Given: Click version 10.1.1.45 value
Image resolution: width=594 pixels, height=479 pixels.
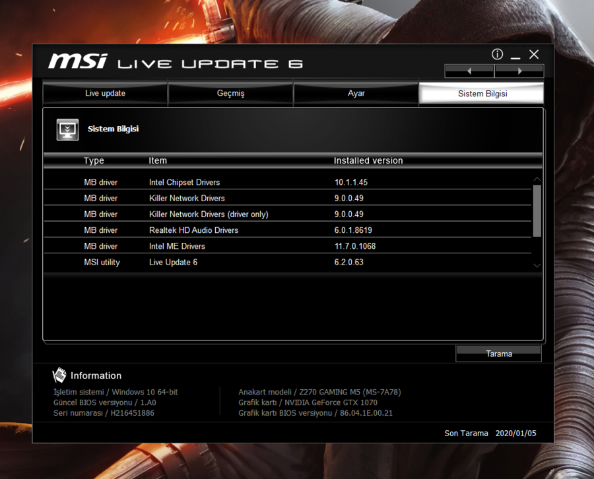Looking at the screenshot, I should click(x=351, y=182).
